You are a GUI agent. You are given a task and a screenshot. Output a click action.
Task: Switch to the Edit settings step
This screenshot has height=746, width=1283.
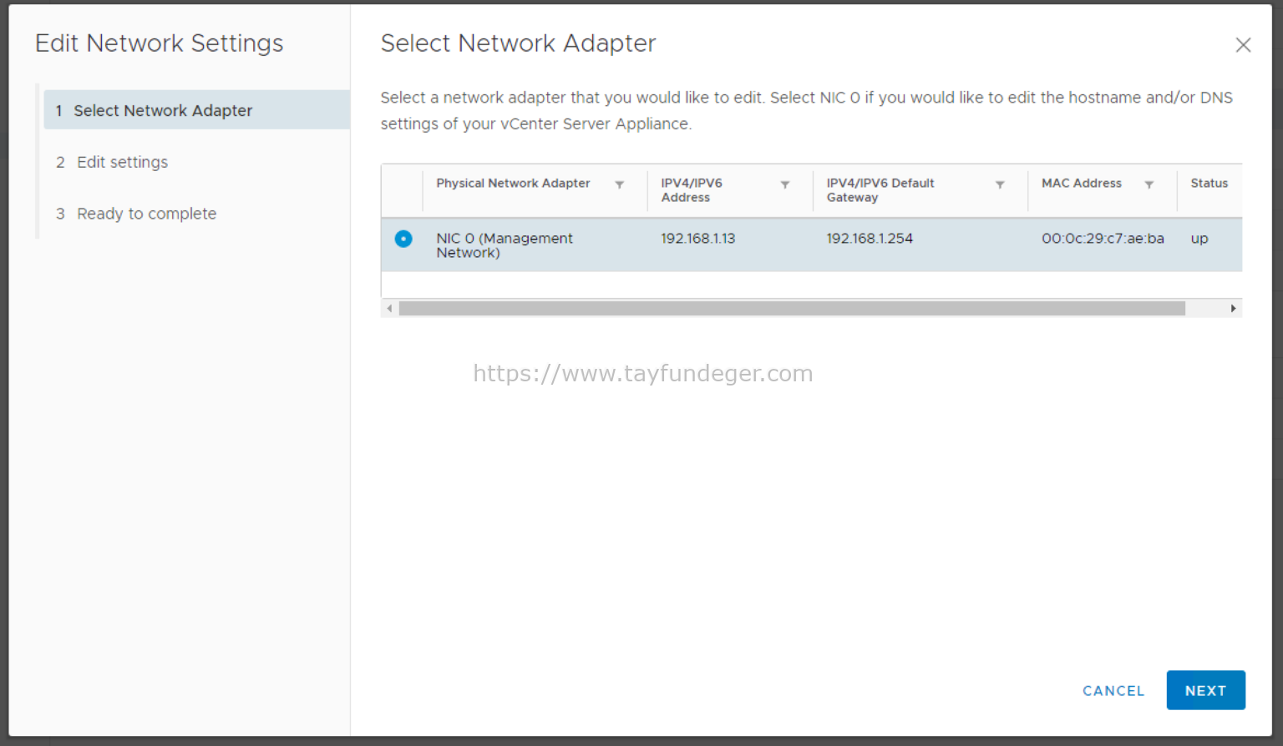pos(122,162)
